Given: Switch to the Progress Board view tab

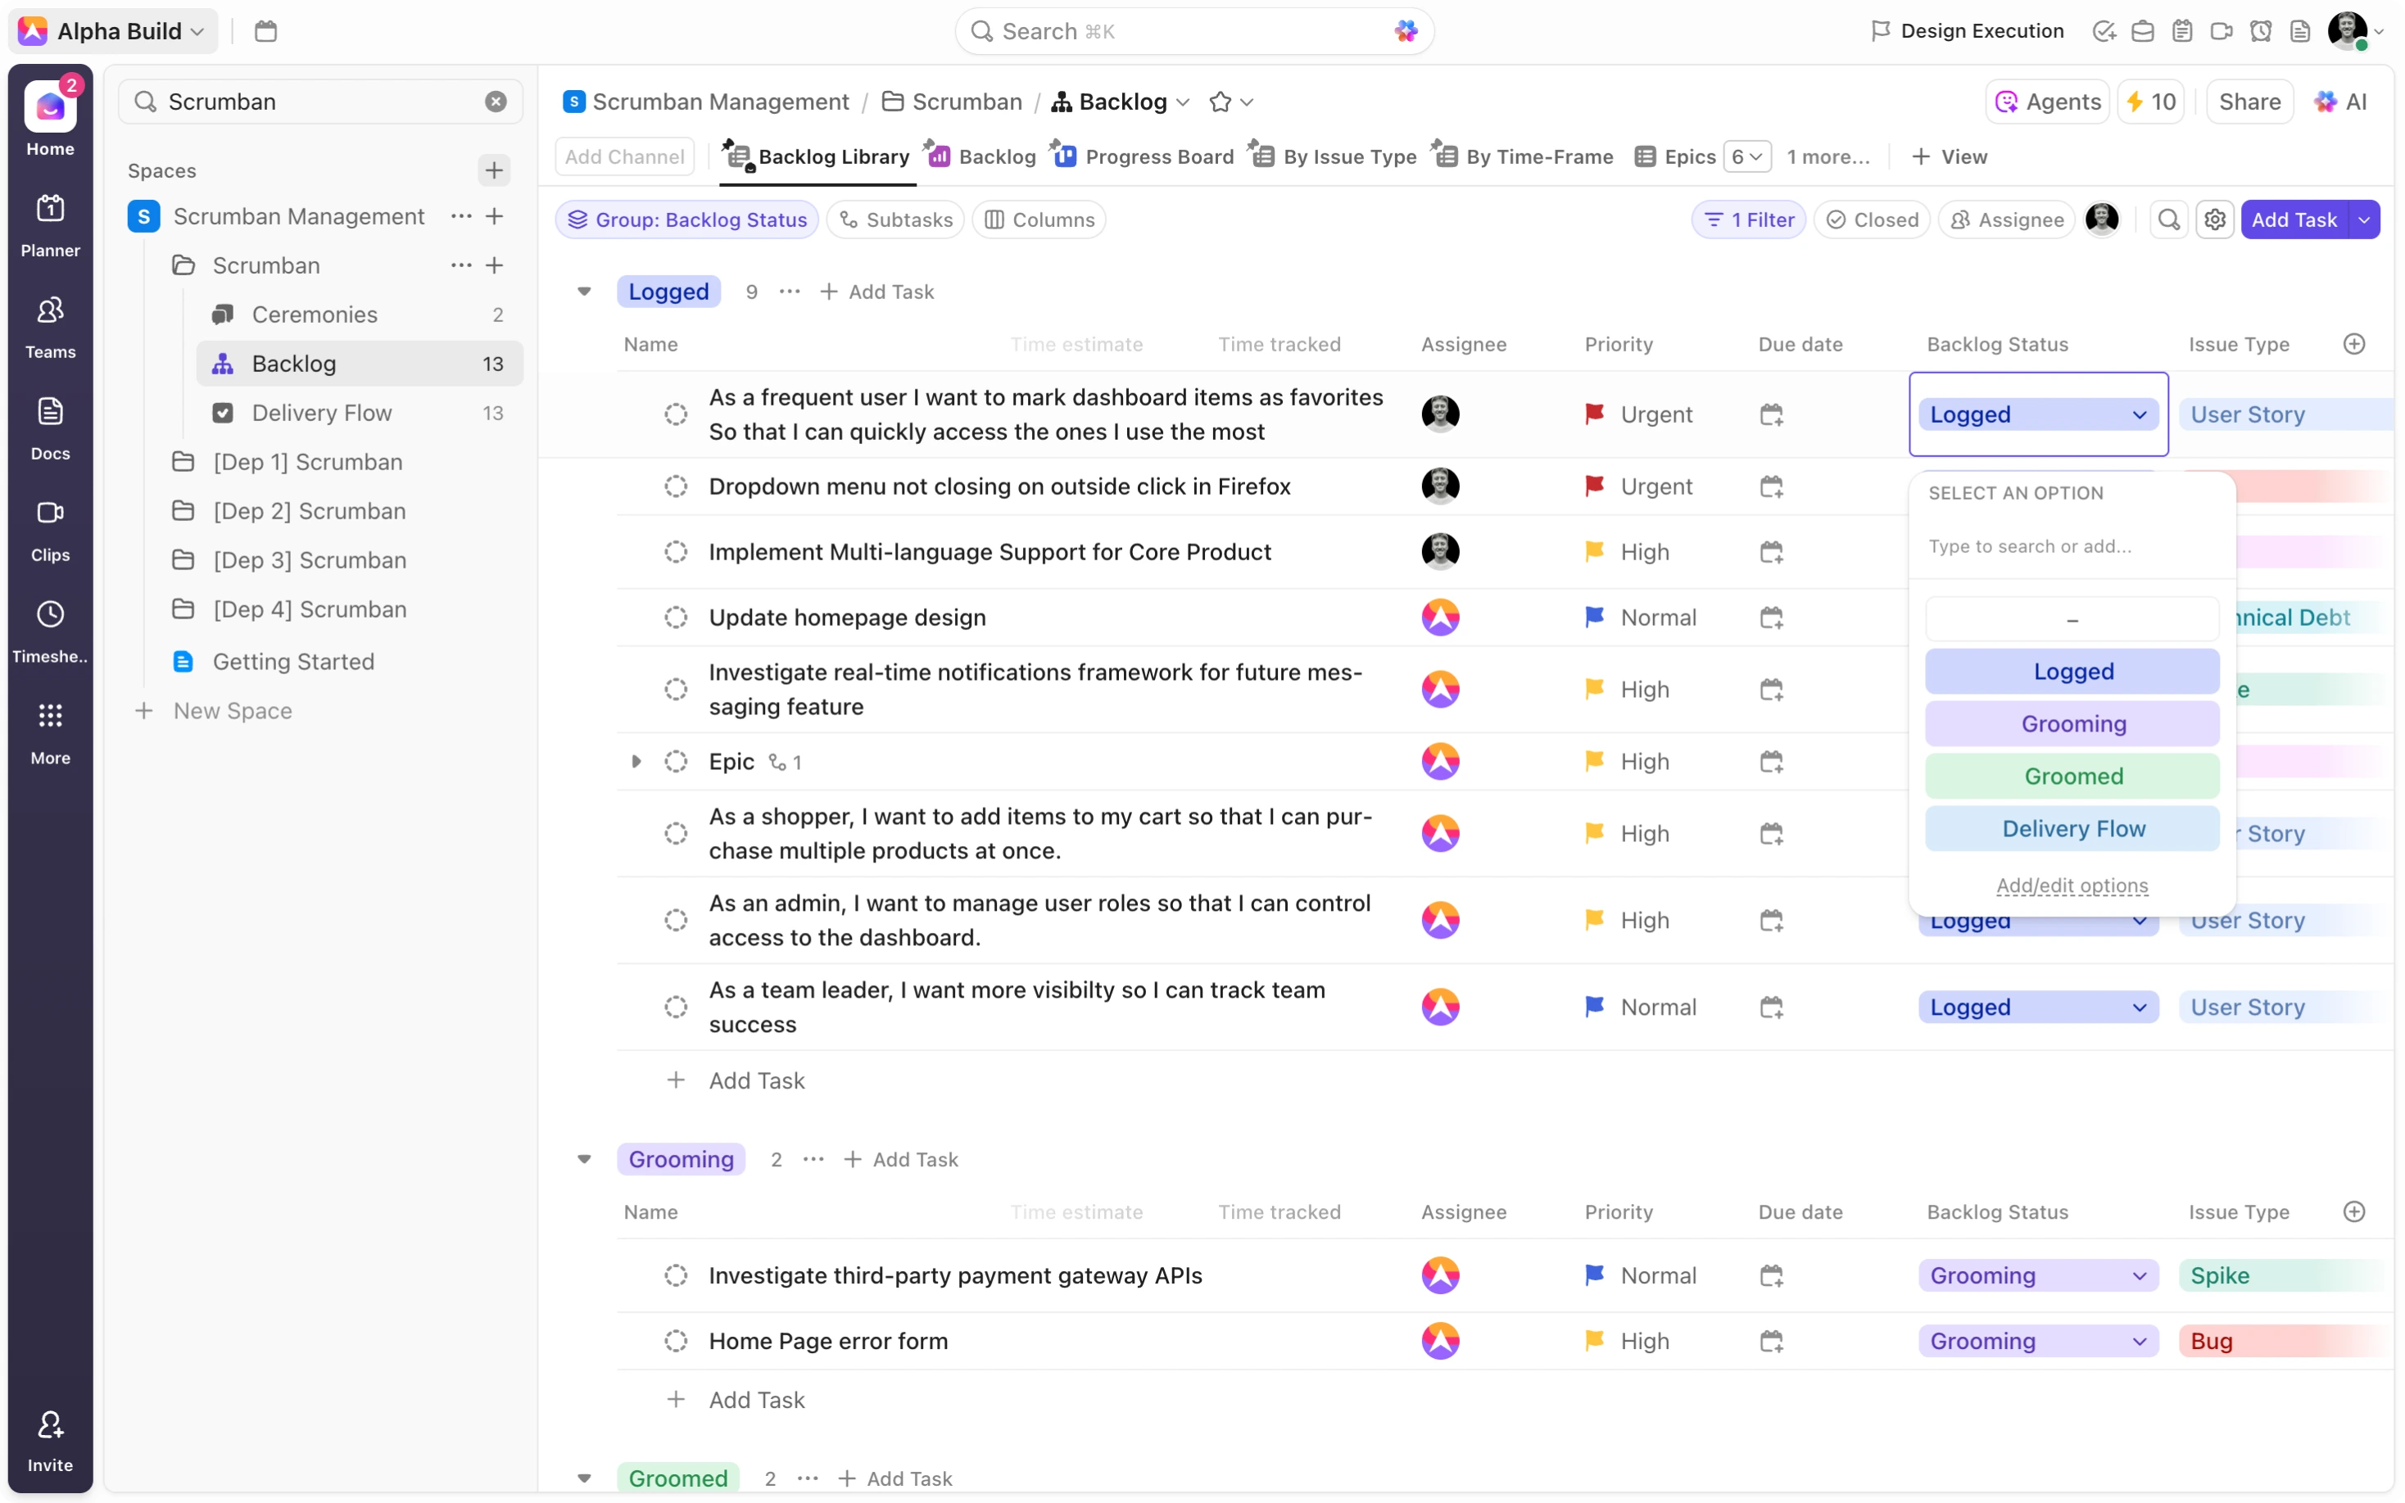Looking at the screenshot, I should [x=1156, y=156].
